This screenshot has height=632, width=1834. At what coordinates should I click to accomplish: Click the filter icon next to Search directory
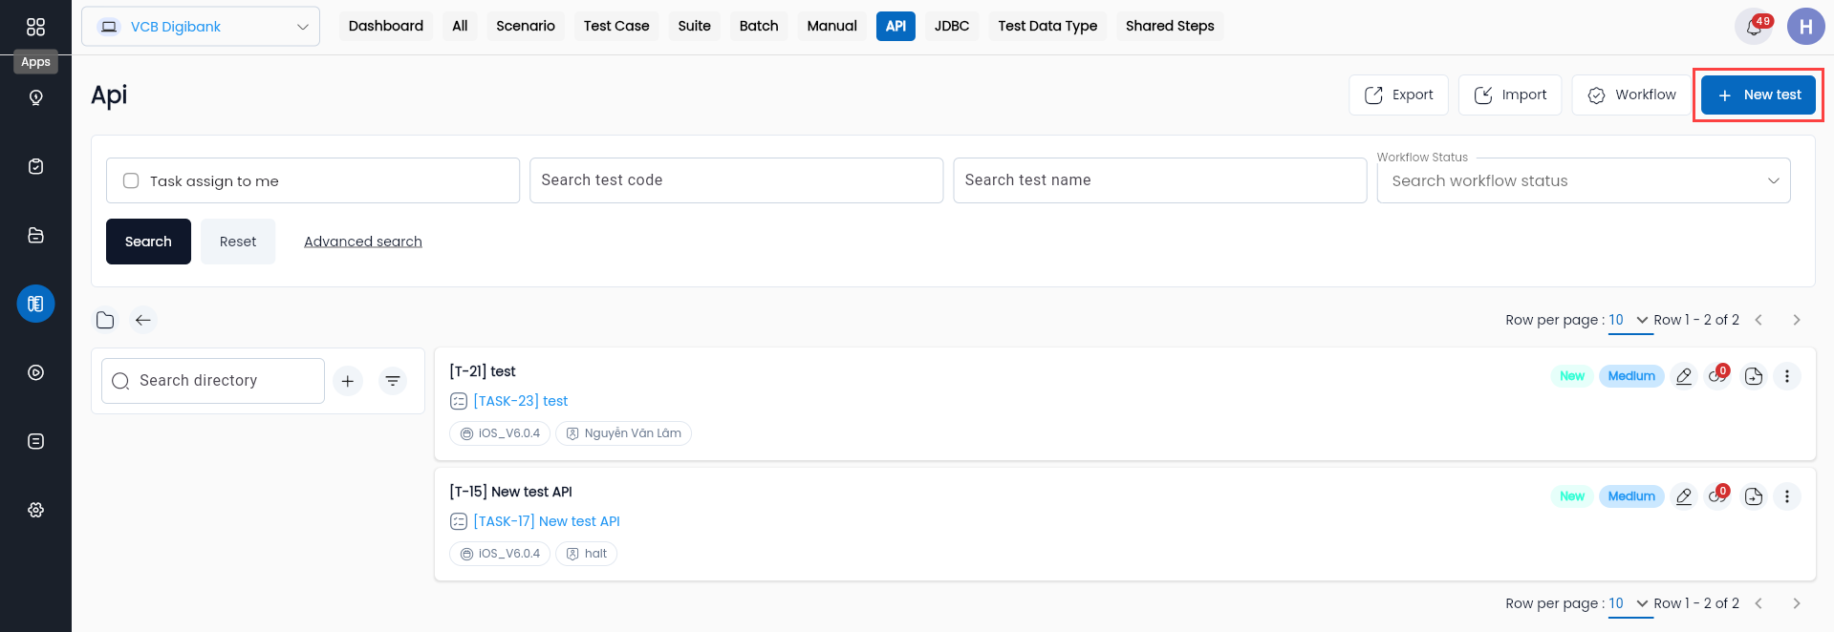point(393,381)
